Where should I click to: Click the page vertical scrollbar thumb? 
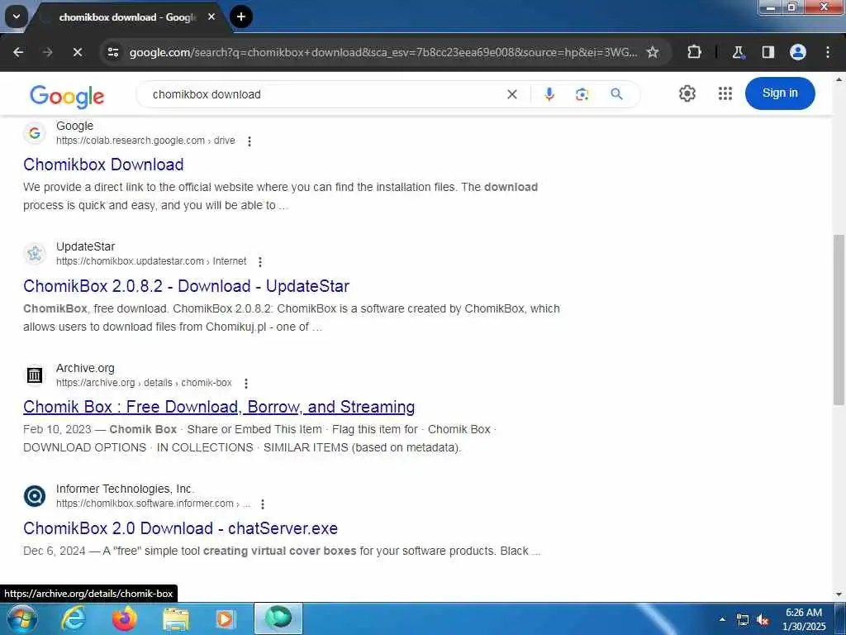click(839, 318)
